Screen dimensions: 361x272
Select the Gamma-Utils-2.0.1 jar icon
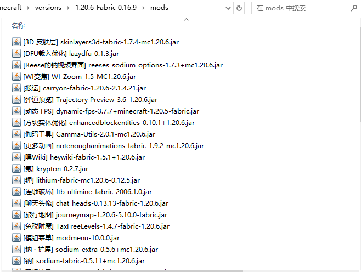(16, 134)
